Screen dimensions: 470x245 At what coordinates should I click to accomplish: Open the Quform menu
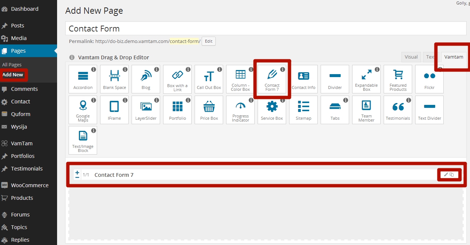[x=29, y=114]
